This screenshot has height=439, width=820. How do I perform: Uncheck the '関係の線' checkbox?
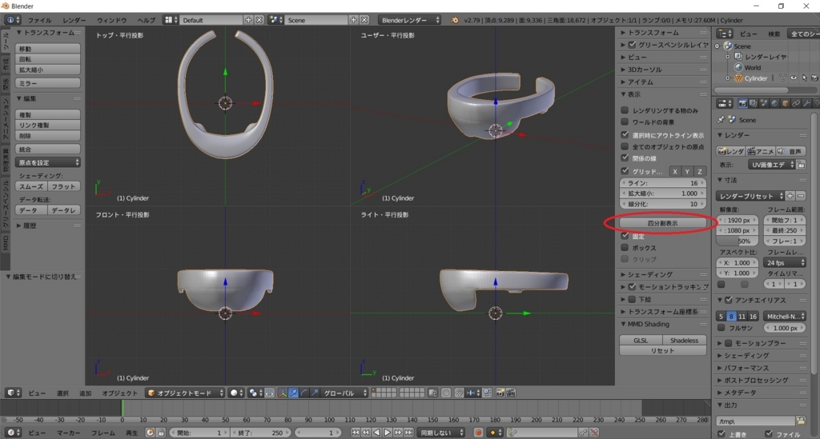[x=625, y=158]
